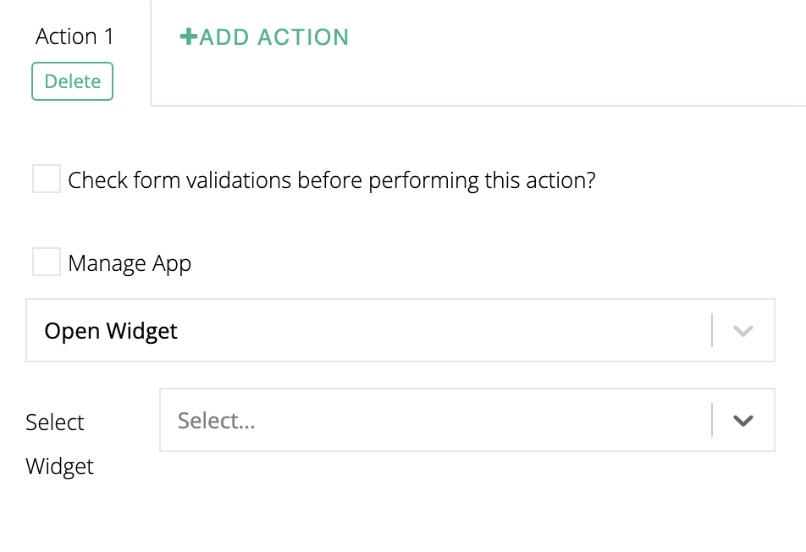Open the Select Widget dropdown arrow
This screenshot has height=552, width=806.
(743, 420)
